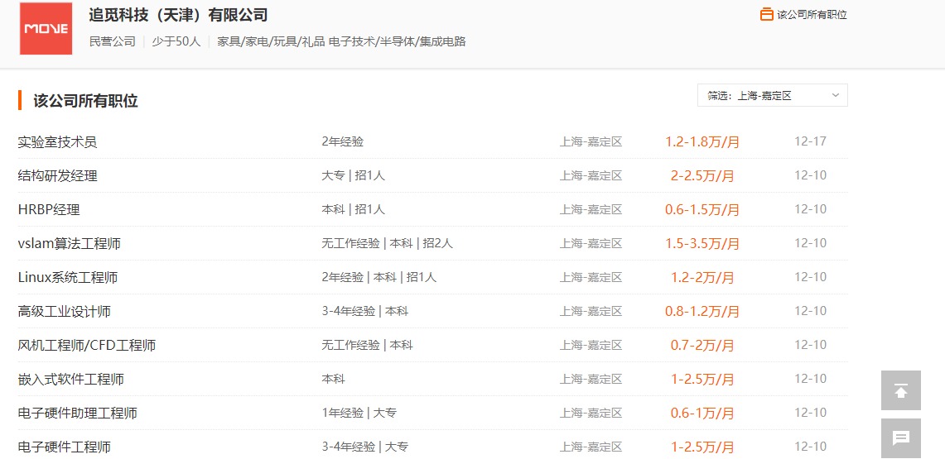The width and height of the screenshot is (945, 459).
Task: Open the 高级工业设计师 job posting
Action: (65, 311)
